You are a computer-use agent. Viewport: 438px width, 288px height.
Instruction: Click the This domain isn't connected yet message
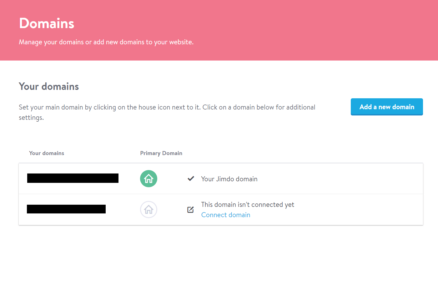248,205
